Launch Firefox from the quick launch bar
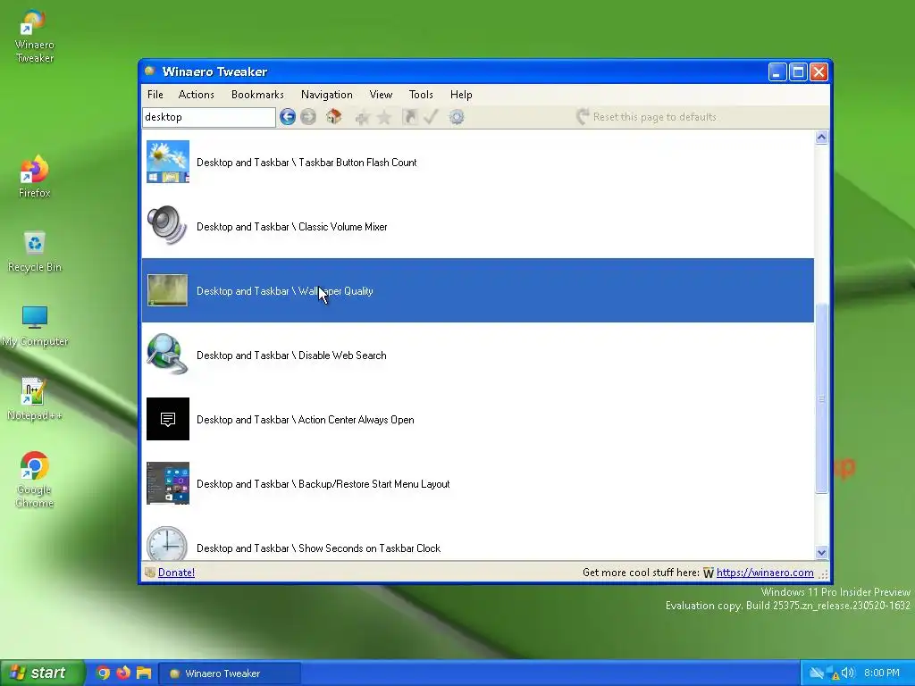The width and height of the screenshot is (915, 686). click(x=123, y=673)
